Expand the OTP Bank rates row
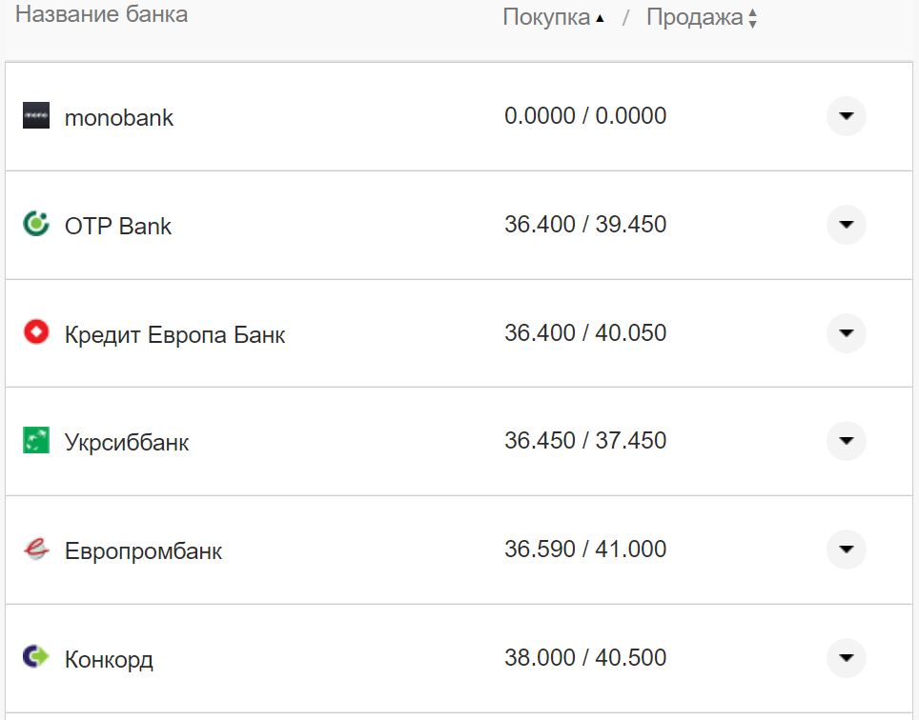The height and width of the screenshot is (720, 919). [x=846, y=225]
